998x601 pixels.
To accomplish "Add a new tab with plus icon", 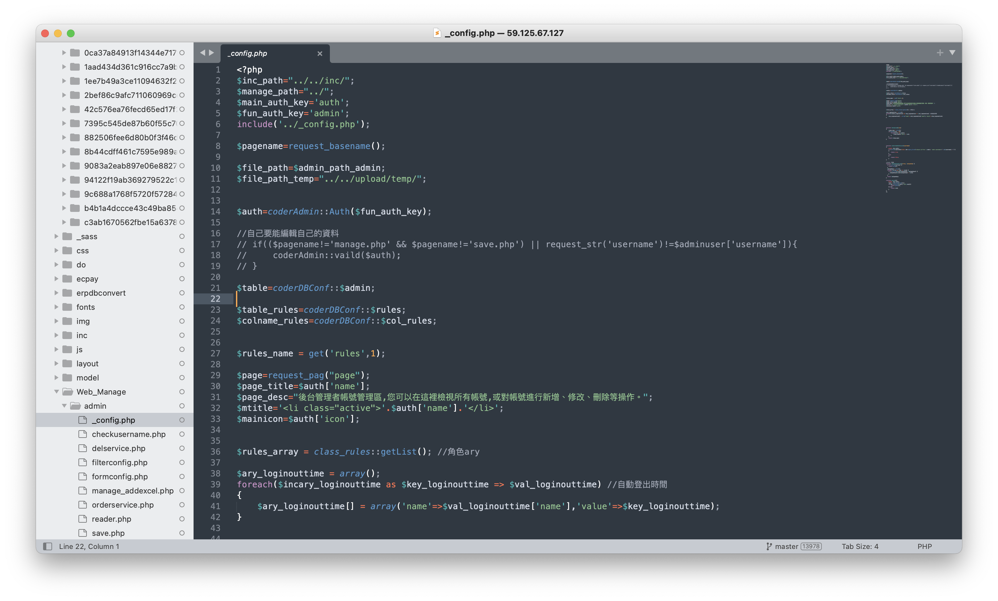I will pos(940,53).
